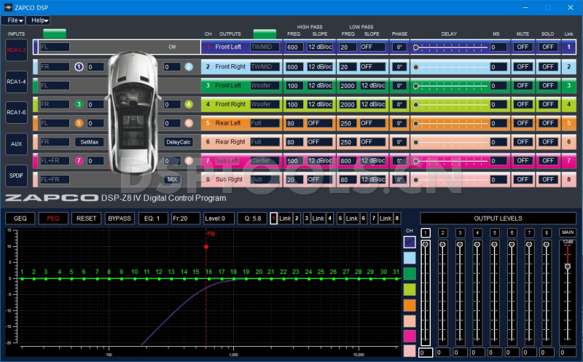Toggle MUTE for channel 5 Rear Left
Image resolution: width=583 pixels, height=362 pixels.
point(523,123)
